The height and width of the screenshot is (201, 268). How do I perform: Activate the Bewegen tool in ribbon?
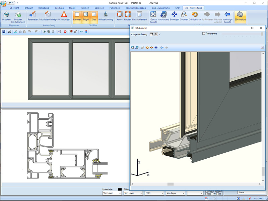pyautogui.click(x=174, y=16)
